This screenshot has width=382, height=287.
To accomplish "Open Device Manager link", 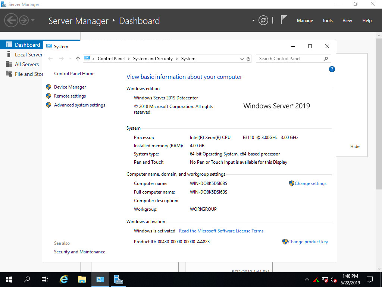I will pos(70,87).
